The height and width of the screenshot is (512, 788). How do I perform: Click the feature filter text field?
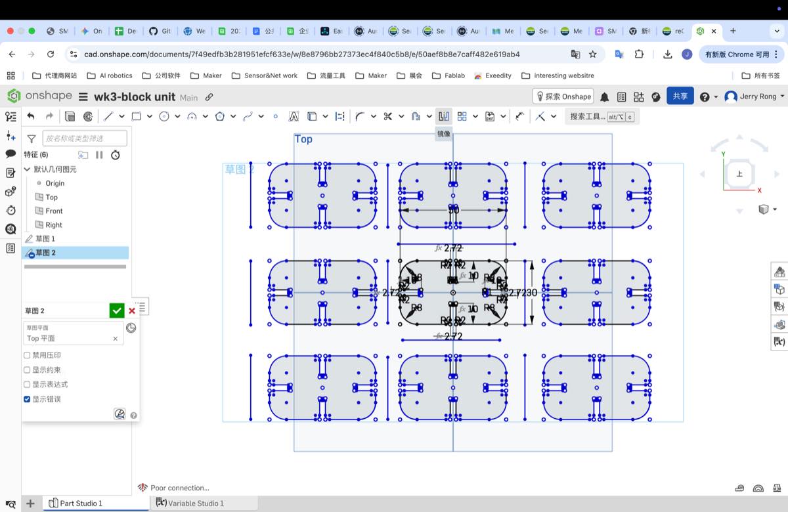point(85,139)
